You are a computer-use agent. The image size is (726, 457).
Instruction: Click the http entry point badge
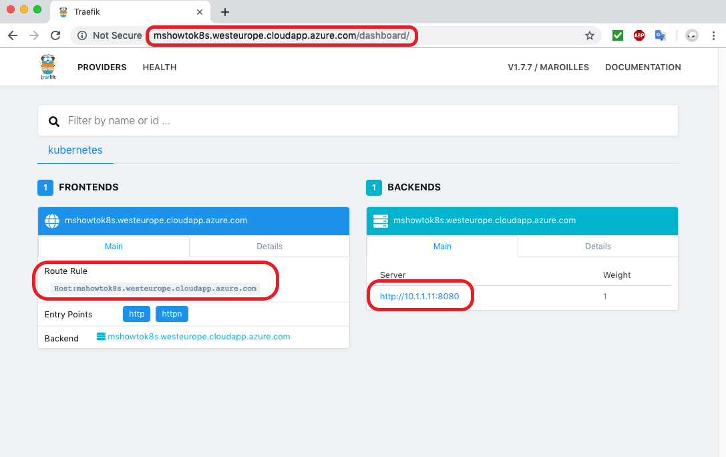pos(137,314)
